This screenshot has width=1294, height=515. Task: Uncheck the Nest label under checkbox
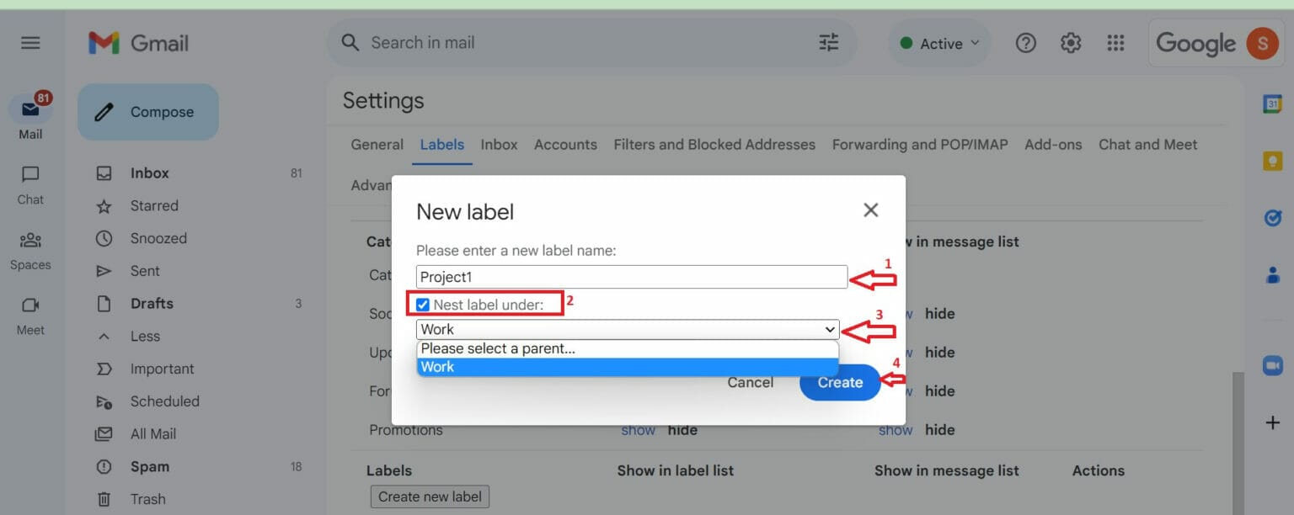(x=424, y=305)
